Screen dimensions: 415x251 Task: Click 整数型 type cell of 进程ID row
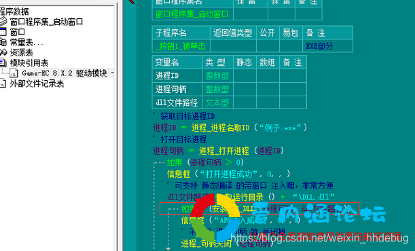point(217,75)
